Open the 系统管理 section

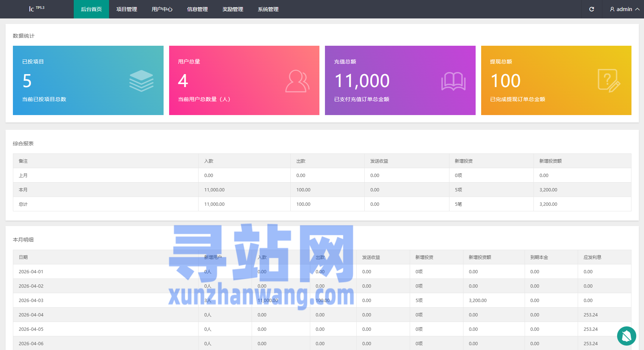(x=268, y=9)
